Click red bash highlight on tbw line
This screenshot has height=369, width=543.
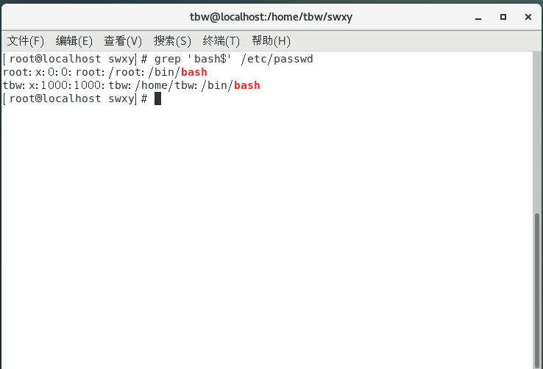tap(247, 85)
